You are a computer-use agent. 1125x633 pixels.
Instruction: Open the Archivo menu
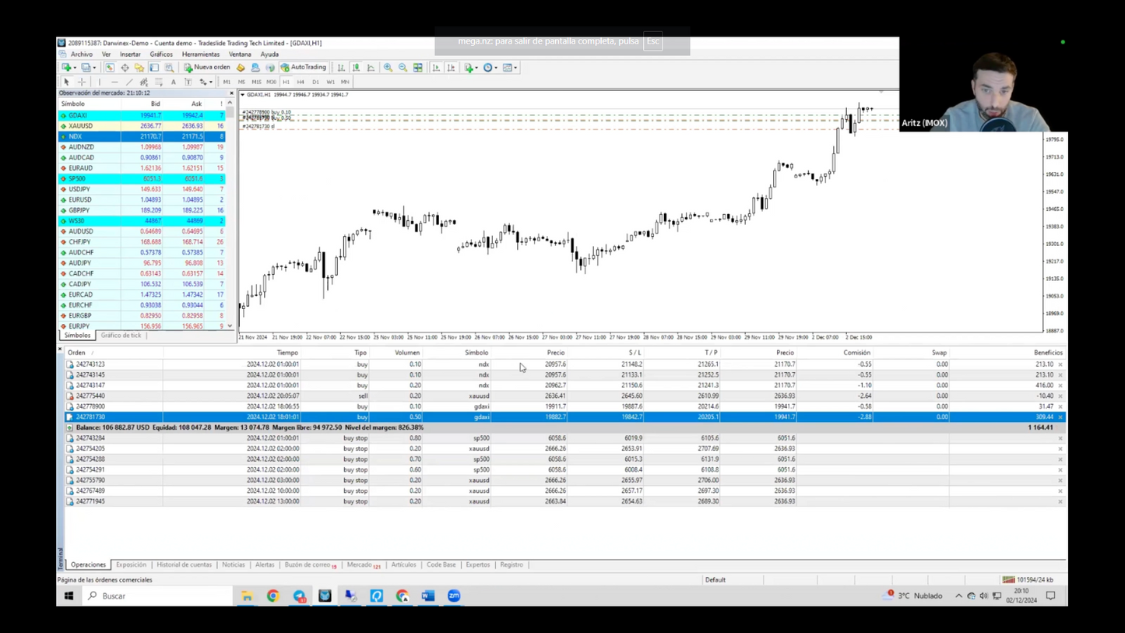pos(81,55)
